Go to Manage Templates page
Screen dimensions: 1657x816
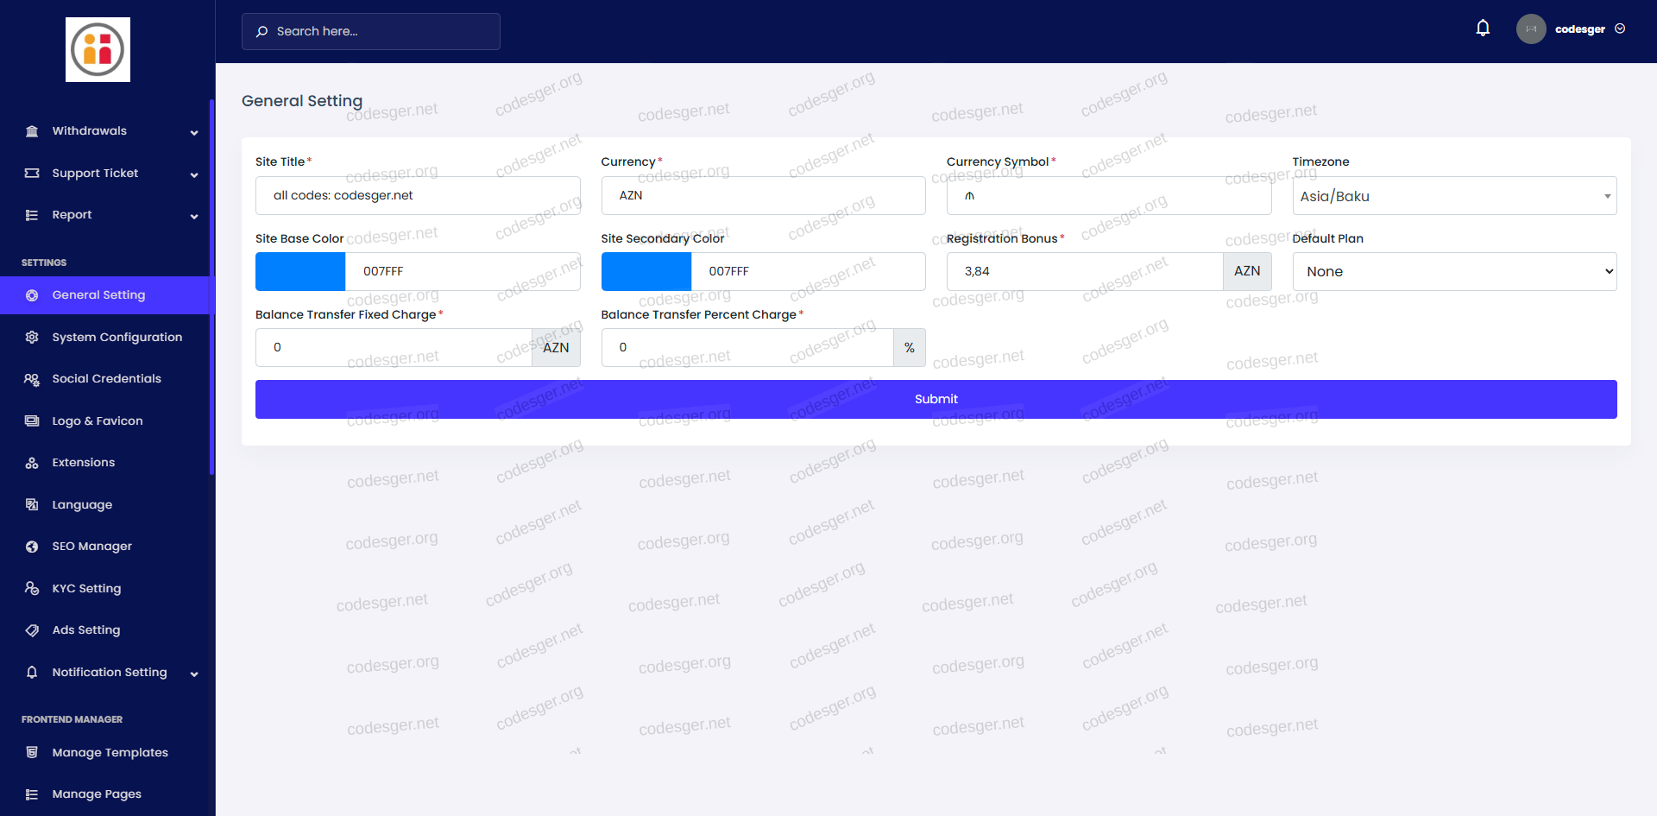(x=110, y=753)
